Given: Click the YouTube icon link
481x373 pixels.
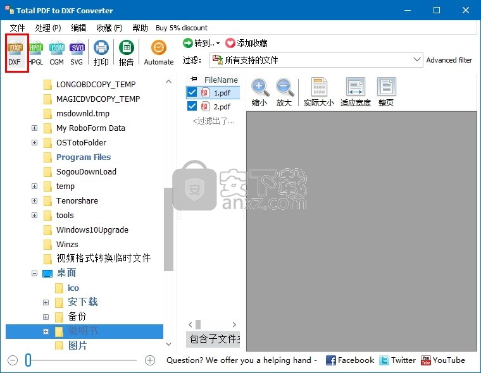Looking at the screenshot, I should pos(426,360).
